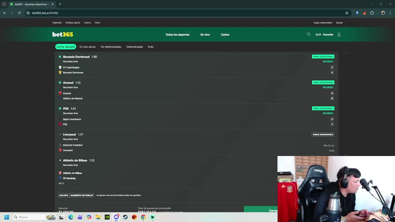The height and width of the screenshot is (222, 395).
Task: Click Arsenal Pago Anticipado badge
Action: (x=323, y=83)
